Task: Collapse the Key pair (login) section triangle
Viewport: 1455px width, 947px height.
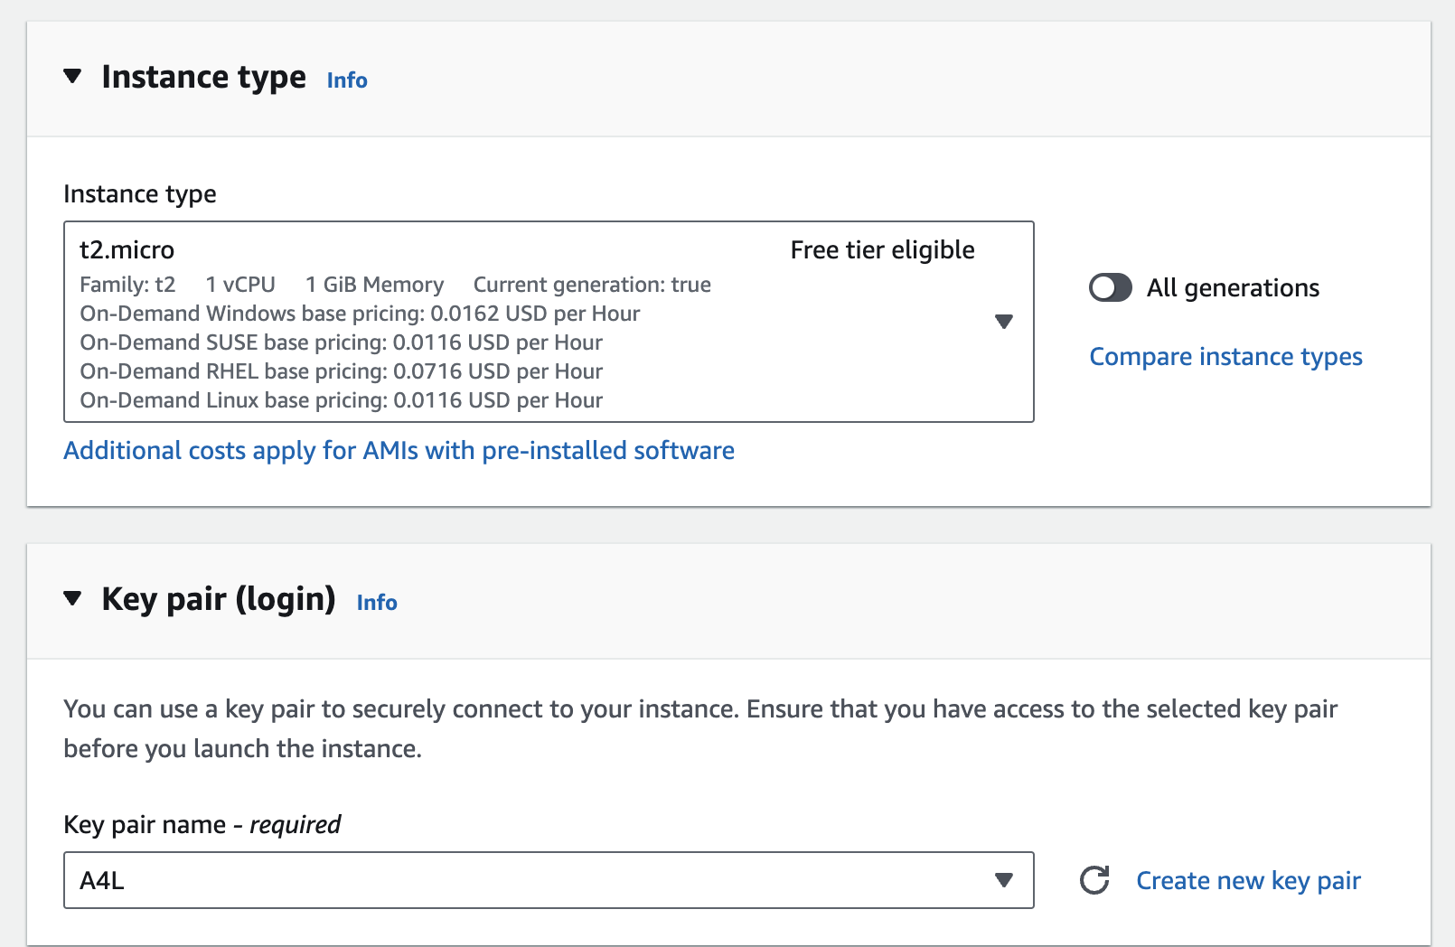Action: pos(73,598)
